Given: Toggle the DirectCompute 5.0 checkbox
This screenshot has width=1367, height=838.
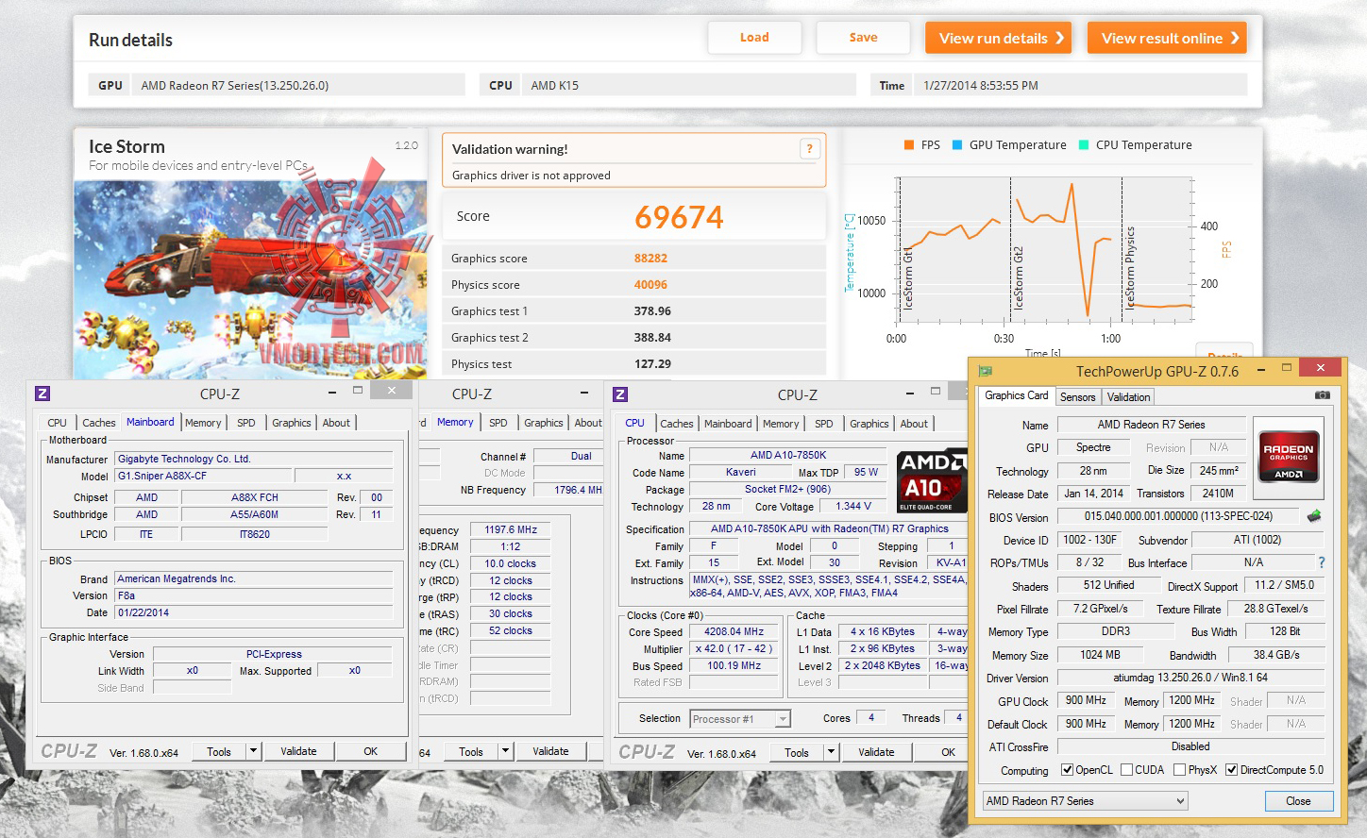Looking at the screenshot, I should (x=1231, y=770).
